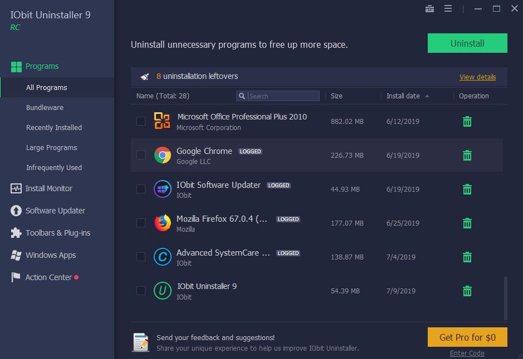The image size is (523, 359).
Task: Open the Action Center section
Action: [48, 277]
